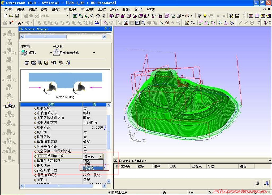The height and width of the screenshot is (195, 272).
Task: Close the NC Process Manager panel
Action: click(x=110, y=29)
